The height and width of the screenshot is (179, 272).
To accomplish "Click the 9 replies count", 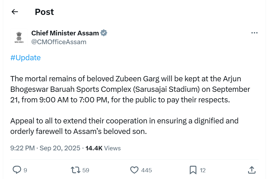I will [25, 170].
